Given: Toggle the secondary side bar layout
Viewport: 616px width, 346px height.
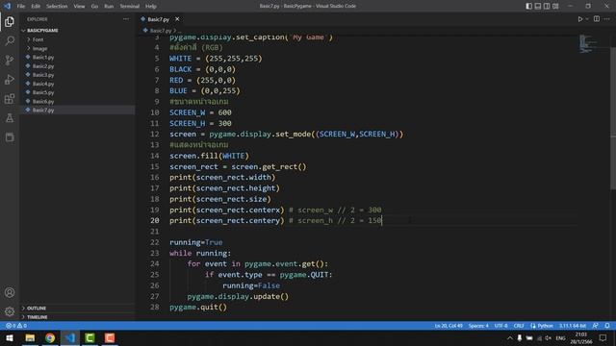Looking at the screenshot, I should (547, 6).
